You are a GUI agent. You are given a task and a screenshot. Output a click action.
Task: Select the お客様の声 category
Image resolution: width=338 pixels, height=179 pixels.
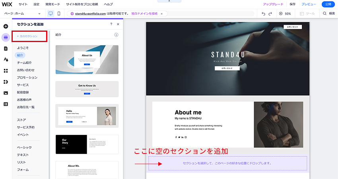[24, 100]
